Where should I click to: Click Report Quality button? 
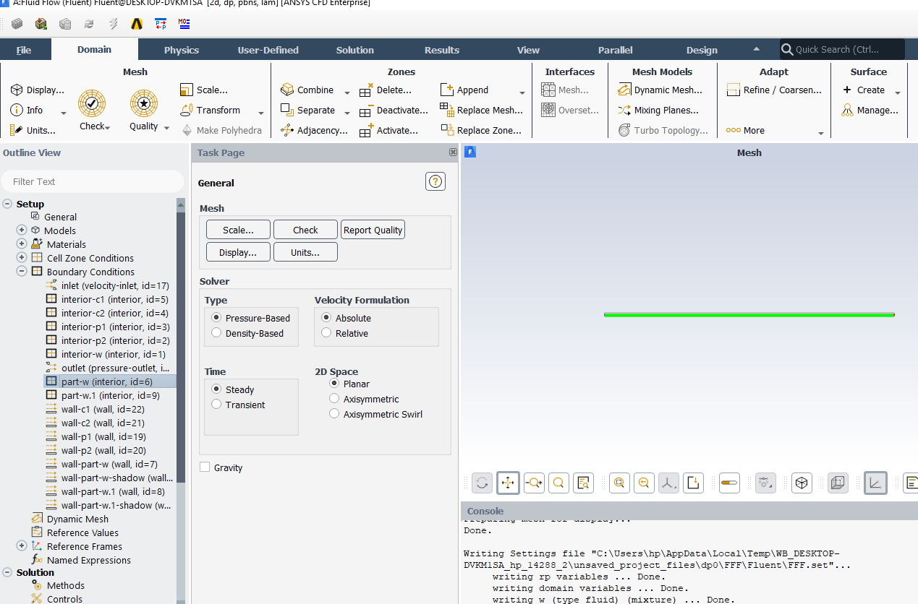pos(373,230)
